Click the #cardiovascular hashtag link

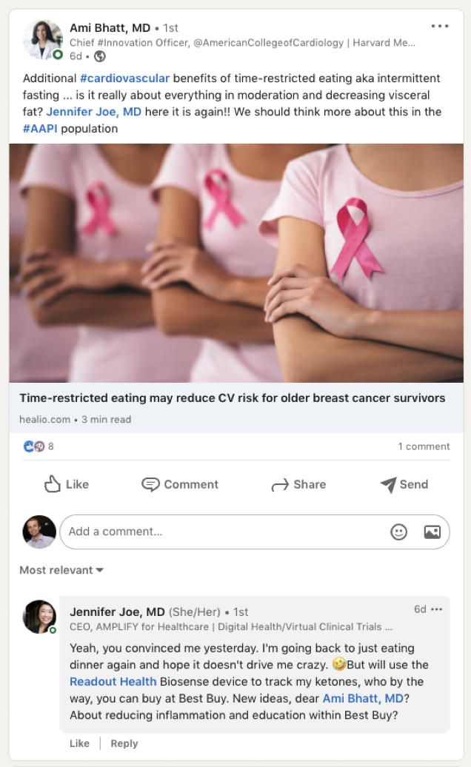[124, 78]
